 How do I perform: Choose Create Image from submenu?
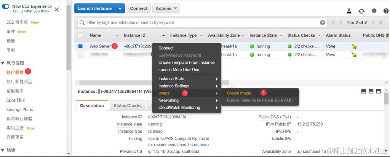pos(239,93)
